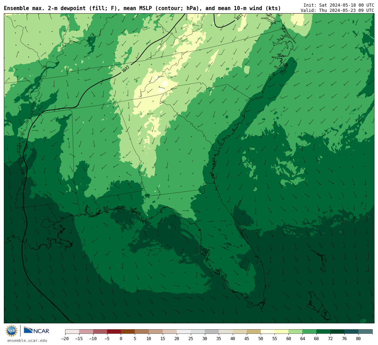Click the dark green swatch between 68 and 72

click(x=324, y=332)
